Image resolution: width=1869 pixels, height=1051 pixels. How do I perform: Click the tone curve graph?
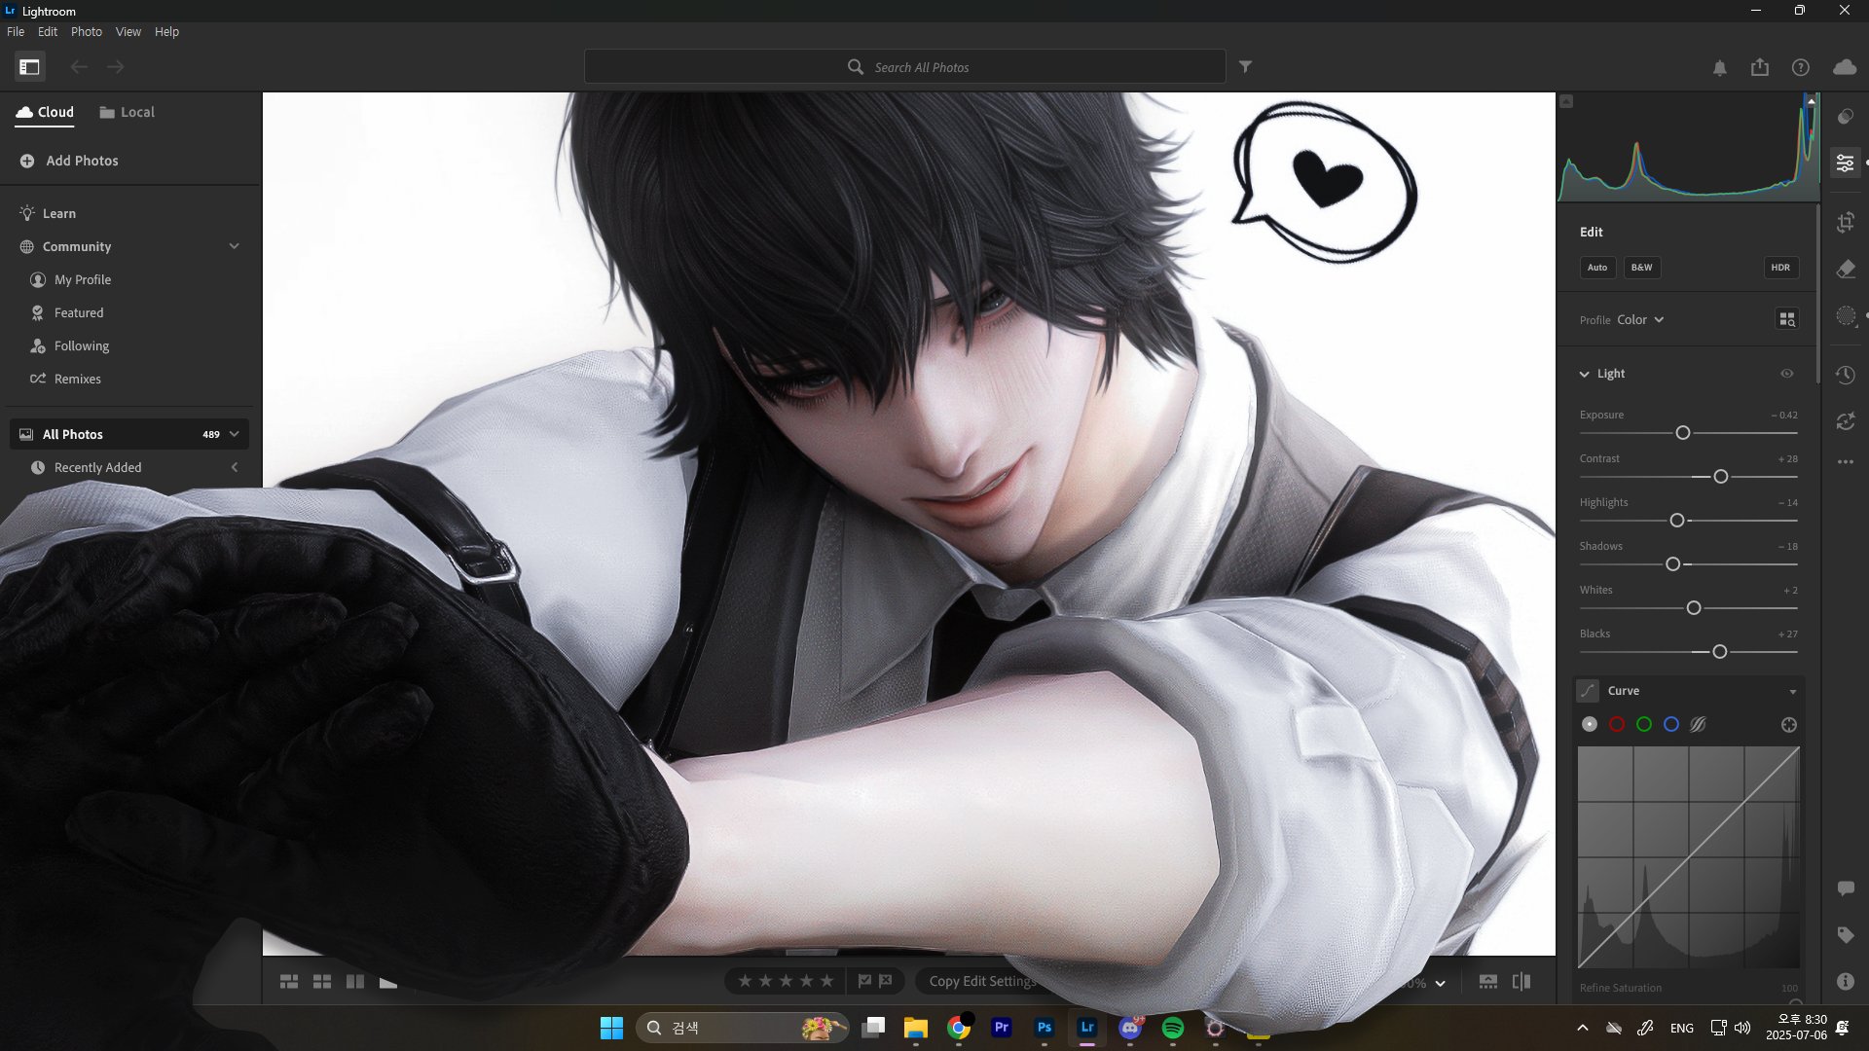[1689, 857]
